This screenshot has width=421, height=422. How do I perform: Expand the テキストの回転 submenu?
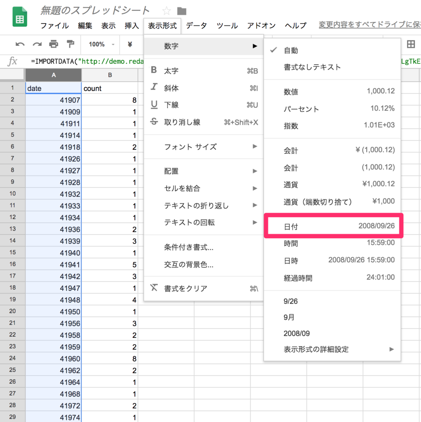point(203,222)
